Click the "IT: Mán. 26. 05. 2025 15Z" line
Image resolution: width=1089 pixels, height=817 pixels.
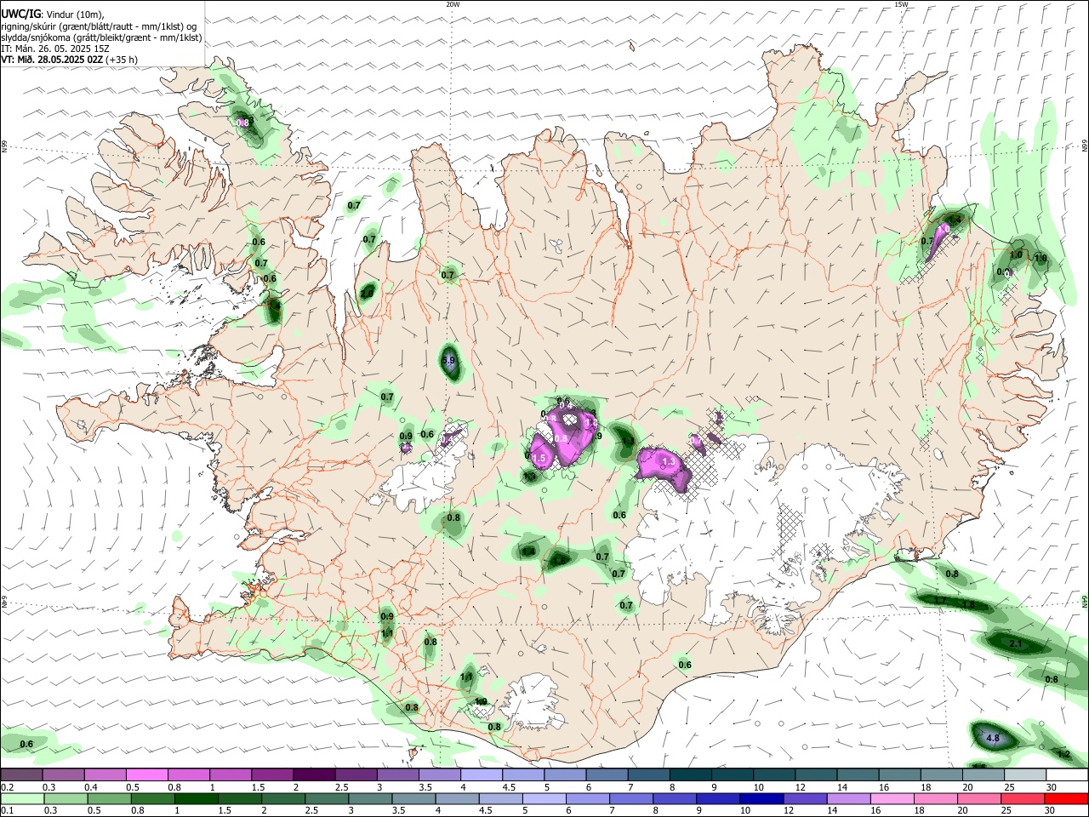(x=55, y=49)
